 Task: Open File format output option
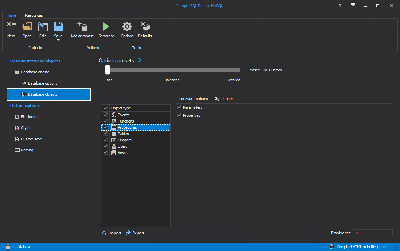coord(27,117)
